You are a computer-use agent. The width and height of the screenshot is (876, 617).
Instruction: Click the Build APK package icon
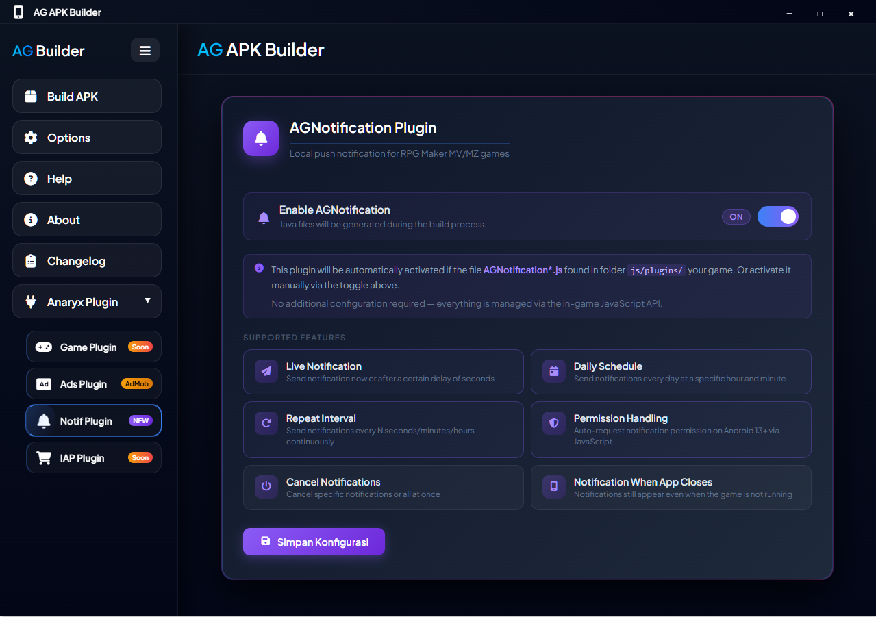click(31, 97)
